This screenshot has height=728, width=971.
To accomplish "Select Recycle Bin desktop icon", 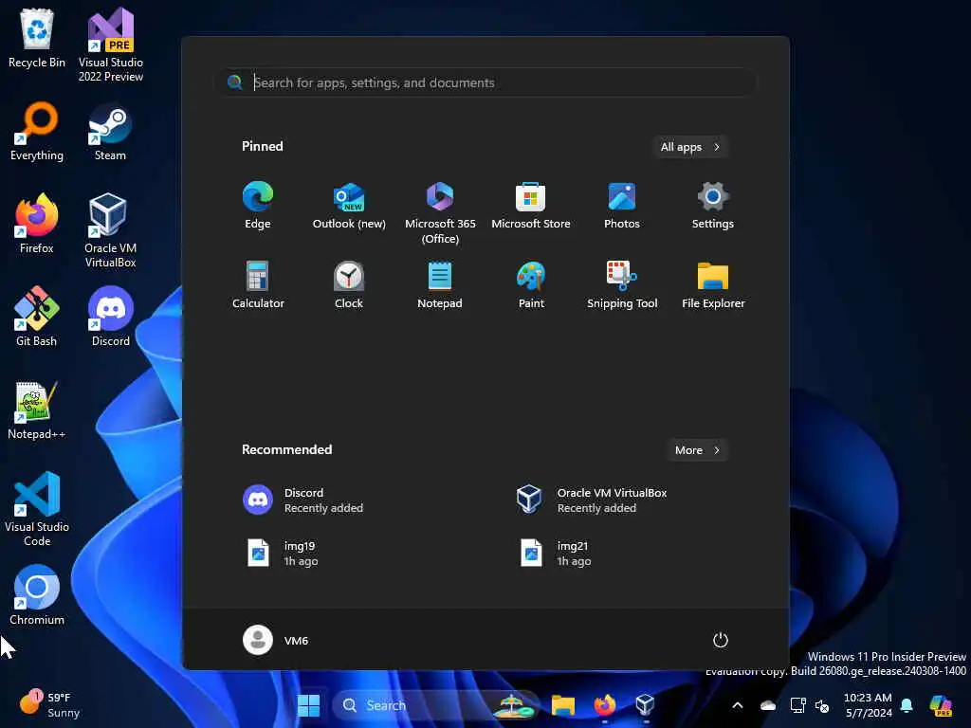I will [x=37, y=38].
